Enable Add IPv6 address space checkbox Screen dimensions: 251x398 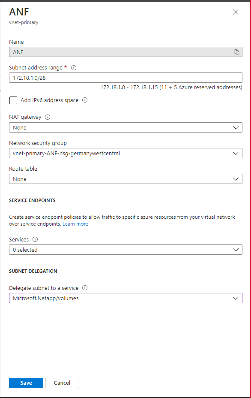click(x=13, y=100)
